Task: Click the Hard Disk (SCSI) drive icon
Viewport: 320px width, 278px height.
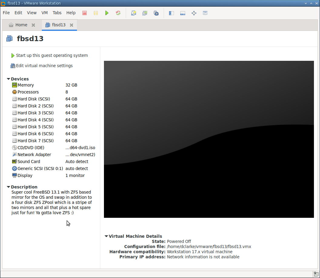Action: (15, 99)
